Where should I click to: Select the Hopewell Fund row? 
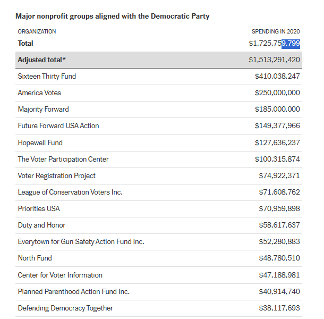[40, 142]
